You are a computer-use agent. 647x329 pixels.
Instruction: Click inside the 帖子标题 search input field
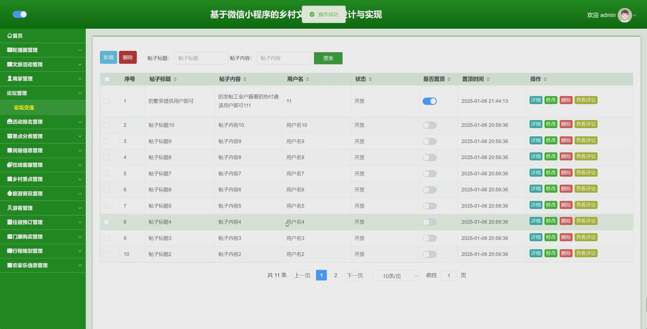click(x=201, y=58)
